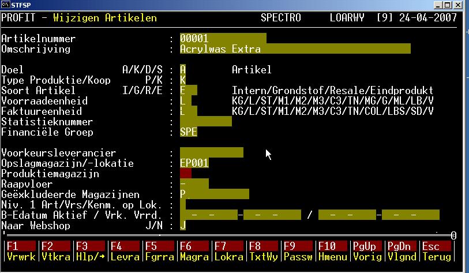Select the Geëxkludeerde Magazijnen field containing P
The image size is (469, 273).
215,195
